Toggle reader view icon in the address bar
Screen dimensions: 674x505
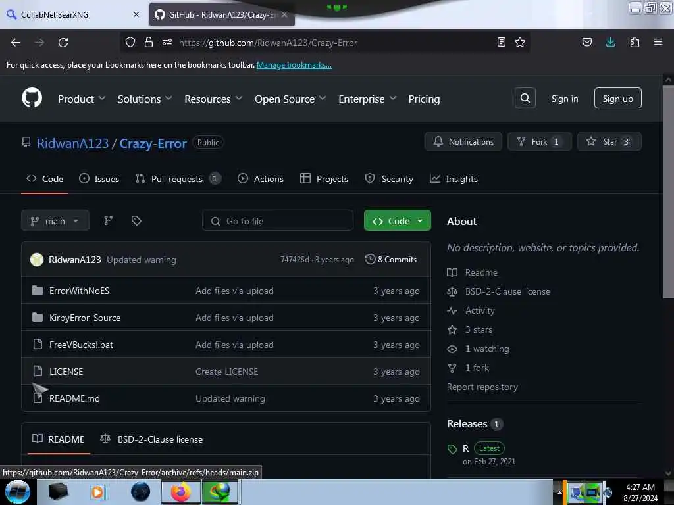click(x=501, y=42)
